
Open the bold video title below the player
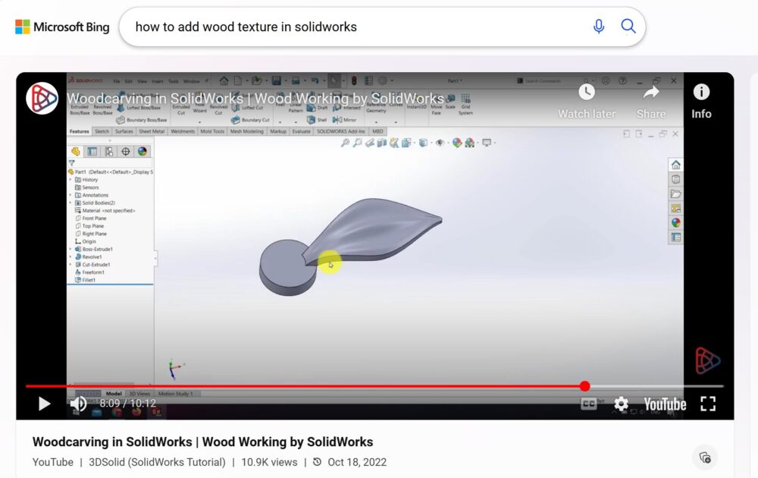pos(202,442)
